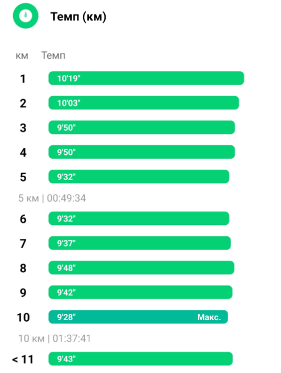Select kilometer 1 bar showing 10'19"

tap(146, 78)
